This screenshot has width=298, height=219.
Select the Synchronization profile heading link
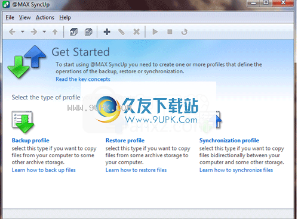pos(229,140)
